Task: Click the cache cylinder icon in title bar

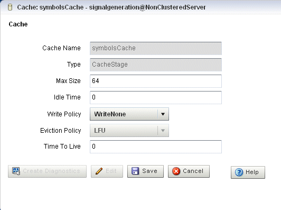Action: tap(10, 7)
